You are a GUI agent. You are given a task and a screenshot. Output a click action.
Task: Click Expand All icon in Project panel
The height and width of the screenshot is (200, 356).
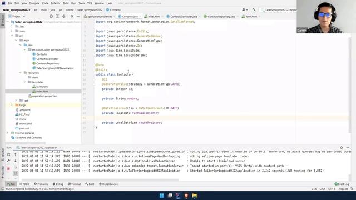[57, 16]
